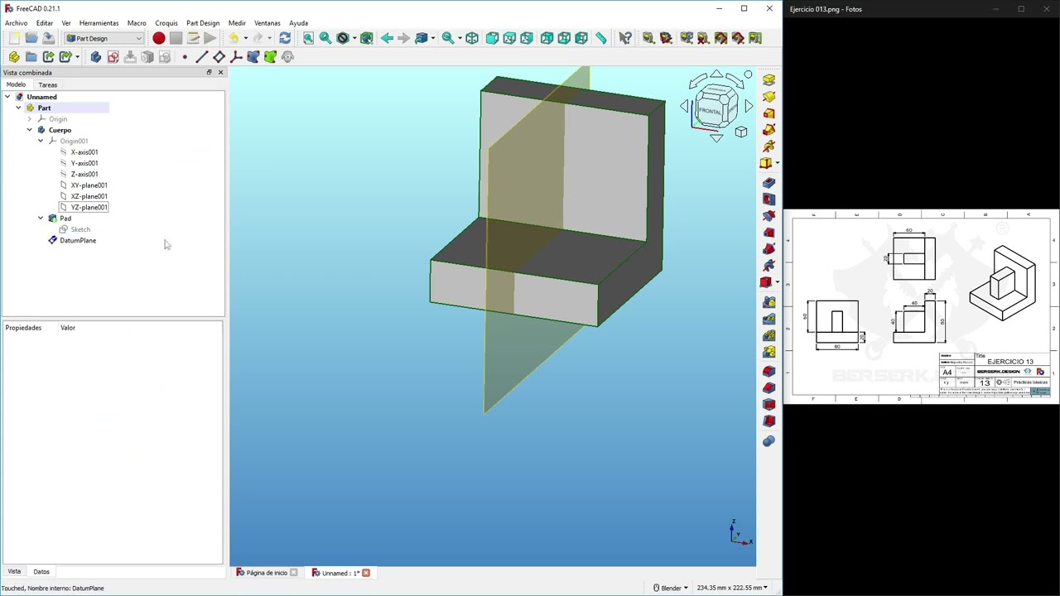Click the datum plane tool
The width and height of the screenshot is (1060, 596).
point(219,57)
